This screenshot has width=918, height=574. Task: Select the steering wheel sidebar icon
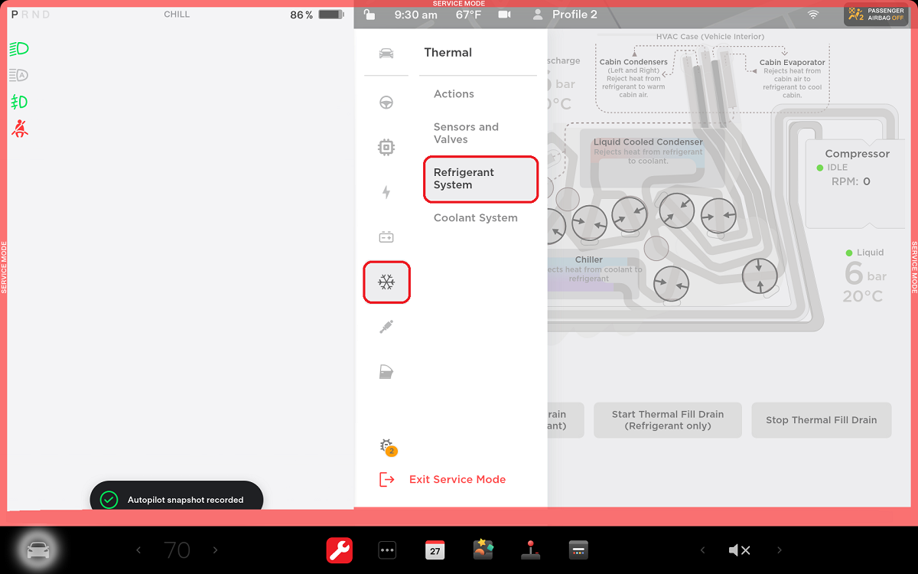tap(386, 103)
